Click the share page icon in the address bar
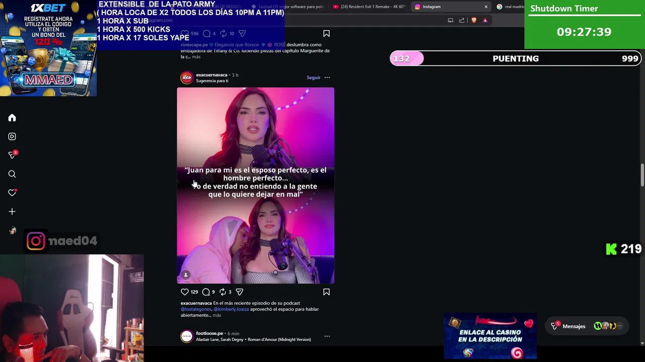 [x=462, y=20]
